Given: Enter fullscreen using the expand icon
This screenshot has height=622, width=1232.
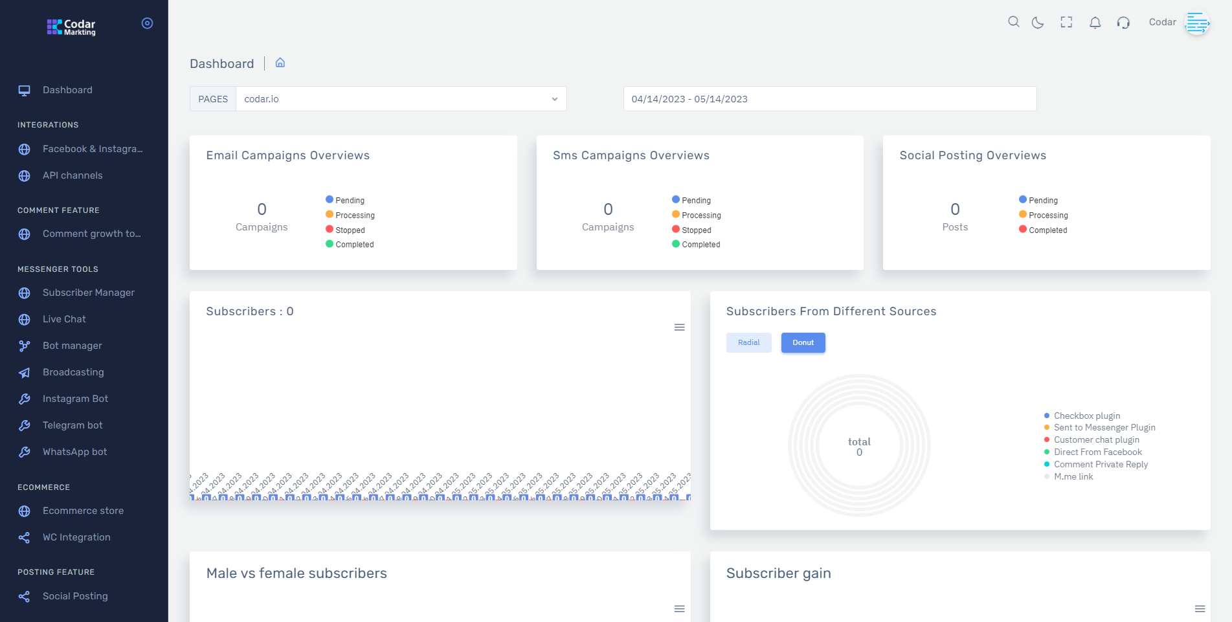Looking at the screenshot, I should (x=1066, y=22).
